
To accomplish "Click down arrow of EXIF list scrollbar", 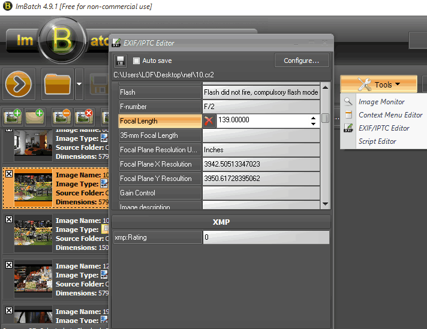I will click(325, 204).
